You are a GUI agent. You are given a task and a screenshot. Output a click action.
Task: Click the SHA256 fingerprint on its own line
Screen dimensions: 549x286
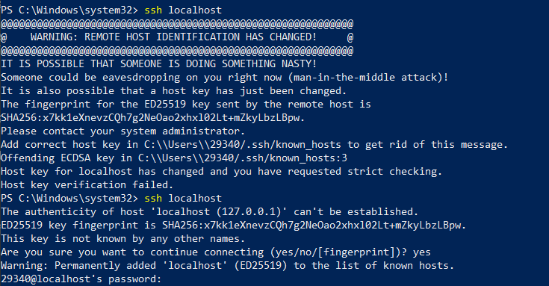pyautogui.click(x=152, y=118)
